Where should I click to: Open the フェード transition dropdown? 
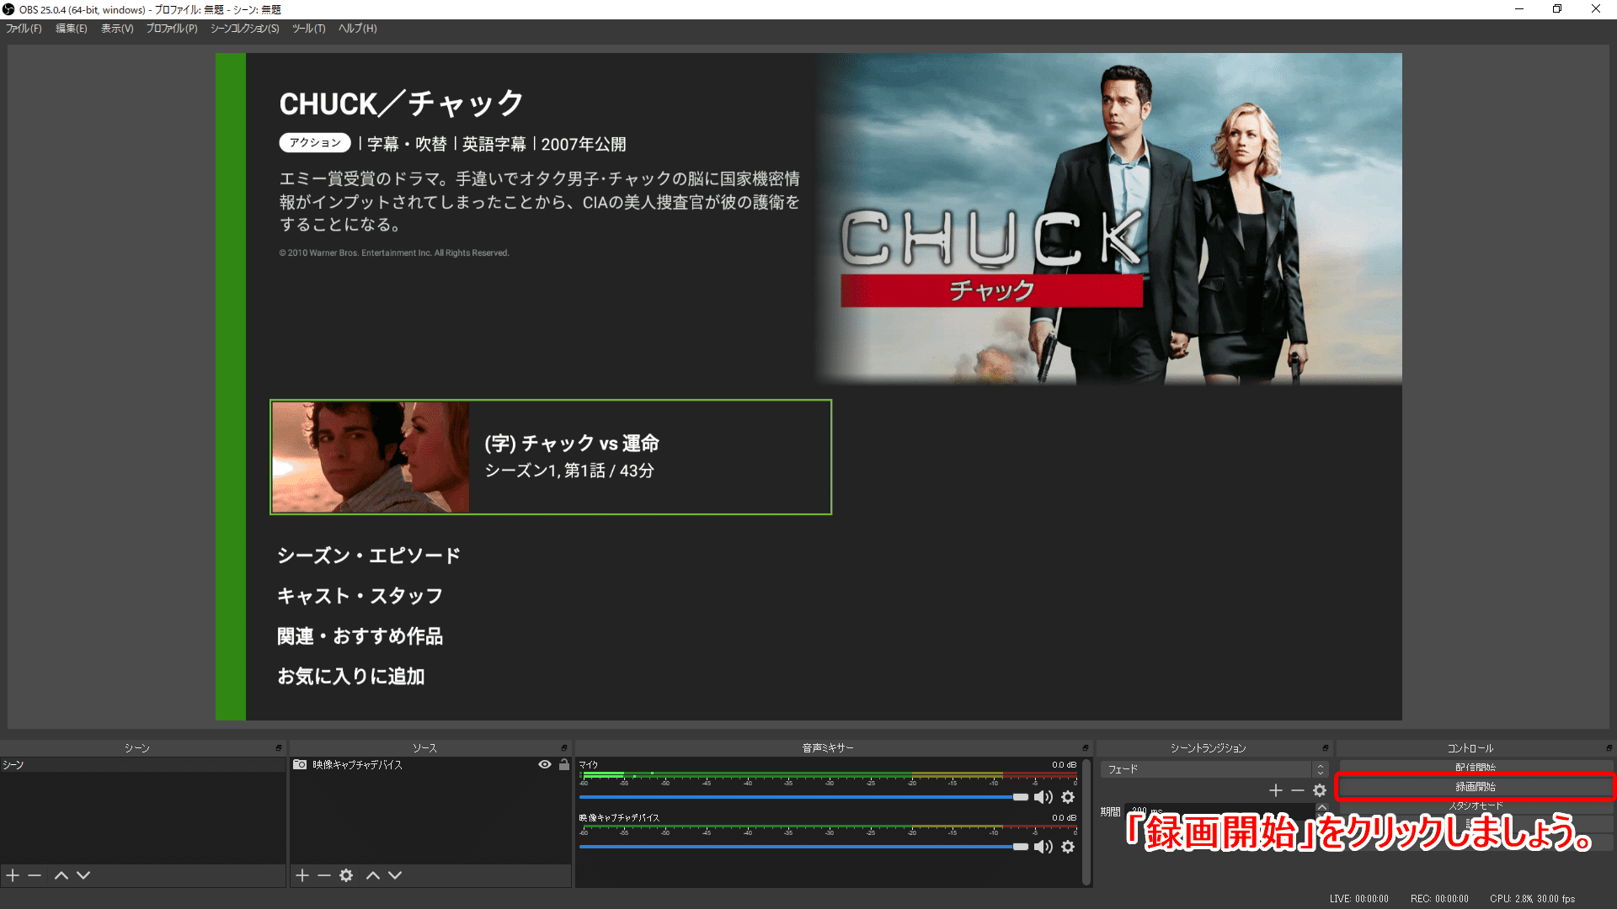click(x=1214, y=769)
